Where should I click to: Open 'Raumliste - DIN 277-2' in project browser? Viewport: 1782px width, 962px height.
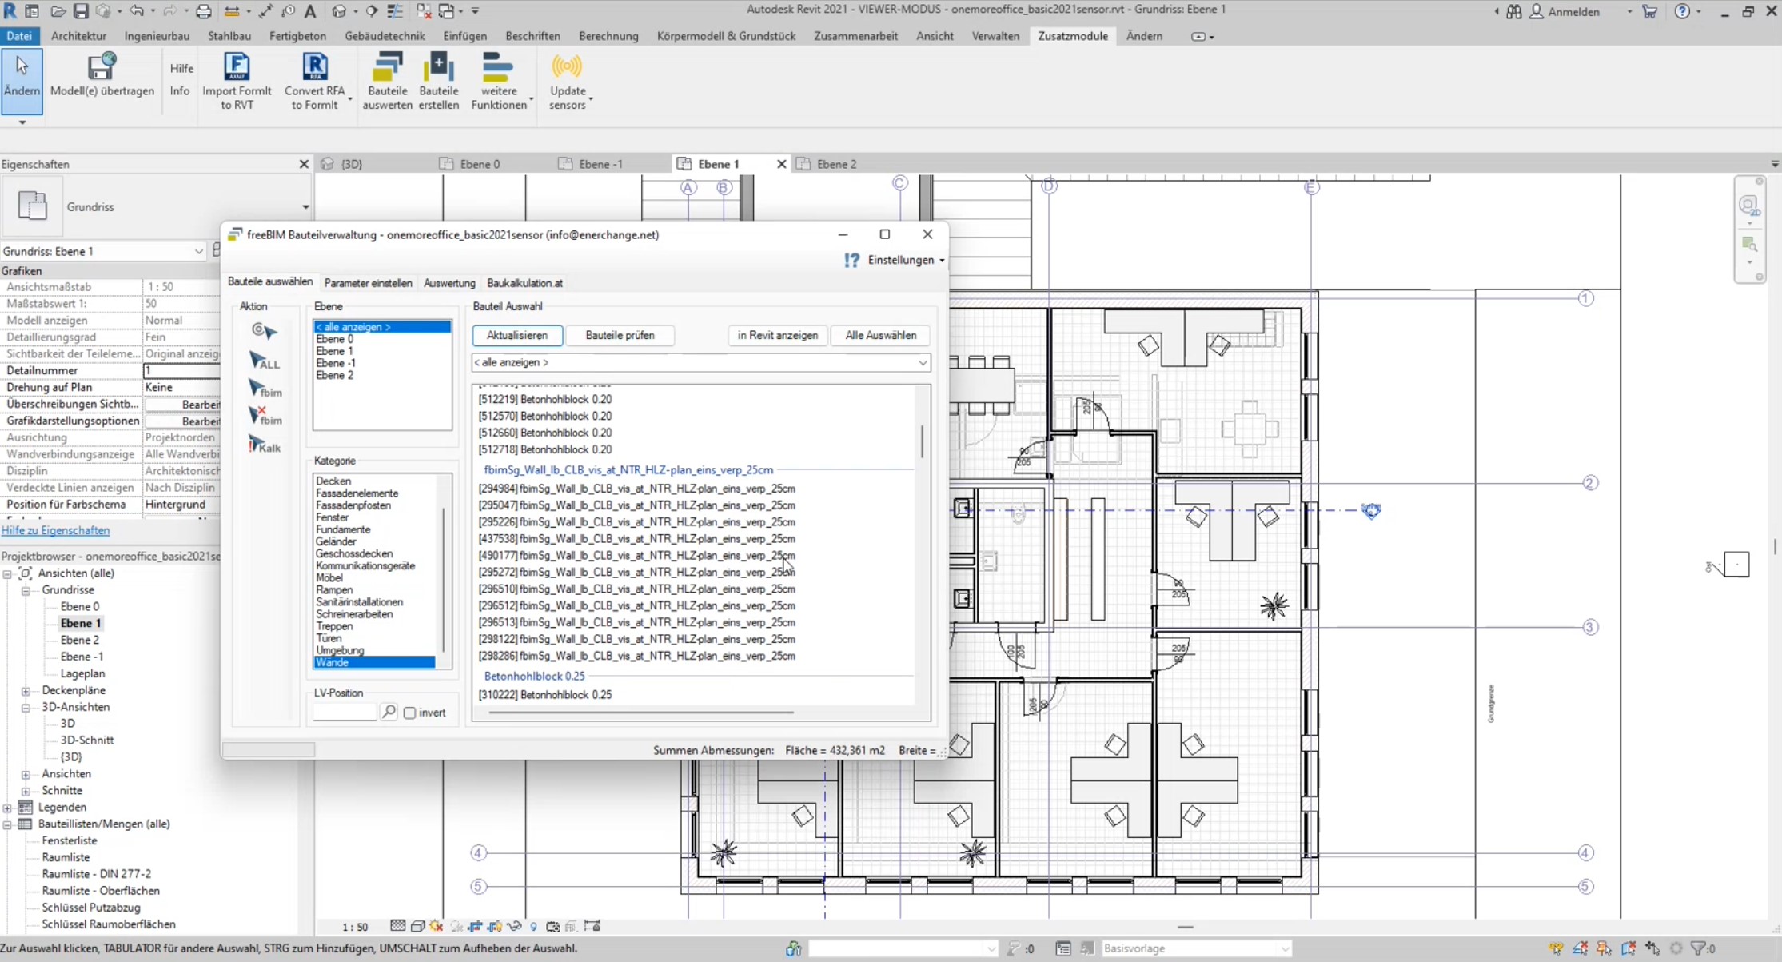(96, 874)
